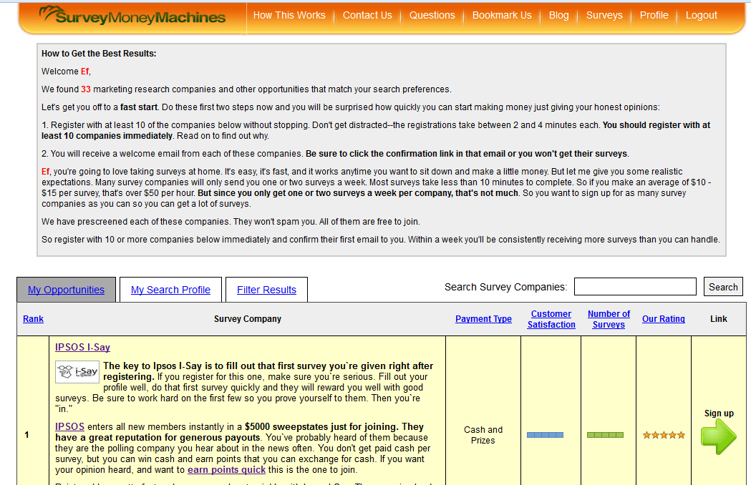Open How This Works page
751x485 pixels.
pyautogui.click(x=289, y=15)
